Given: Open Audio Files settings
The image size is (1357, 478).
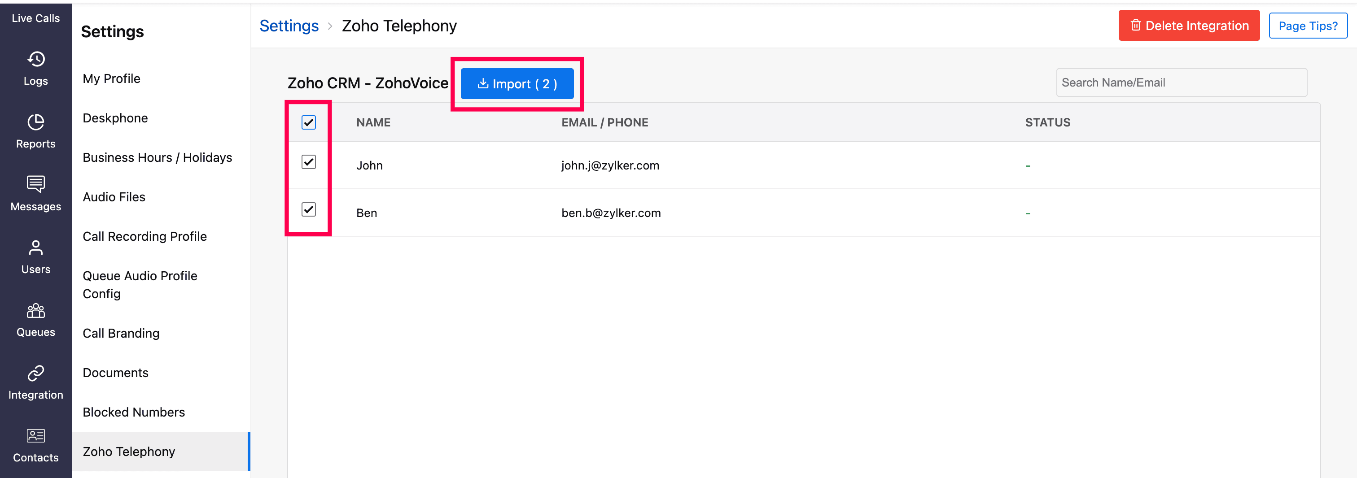Looking at the screenshot, I should point(114,197).
